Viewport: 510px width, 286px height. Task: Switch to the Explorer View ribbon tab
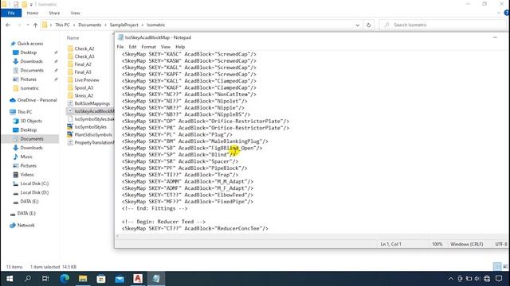[x=75, y=13]
